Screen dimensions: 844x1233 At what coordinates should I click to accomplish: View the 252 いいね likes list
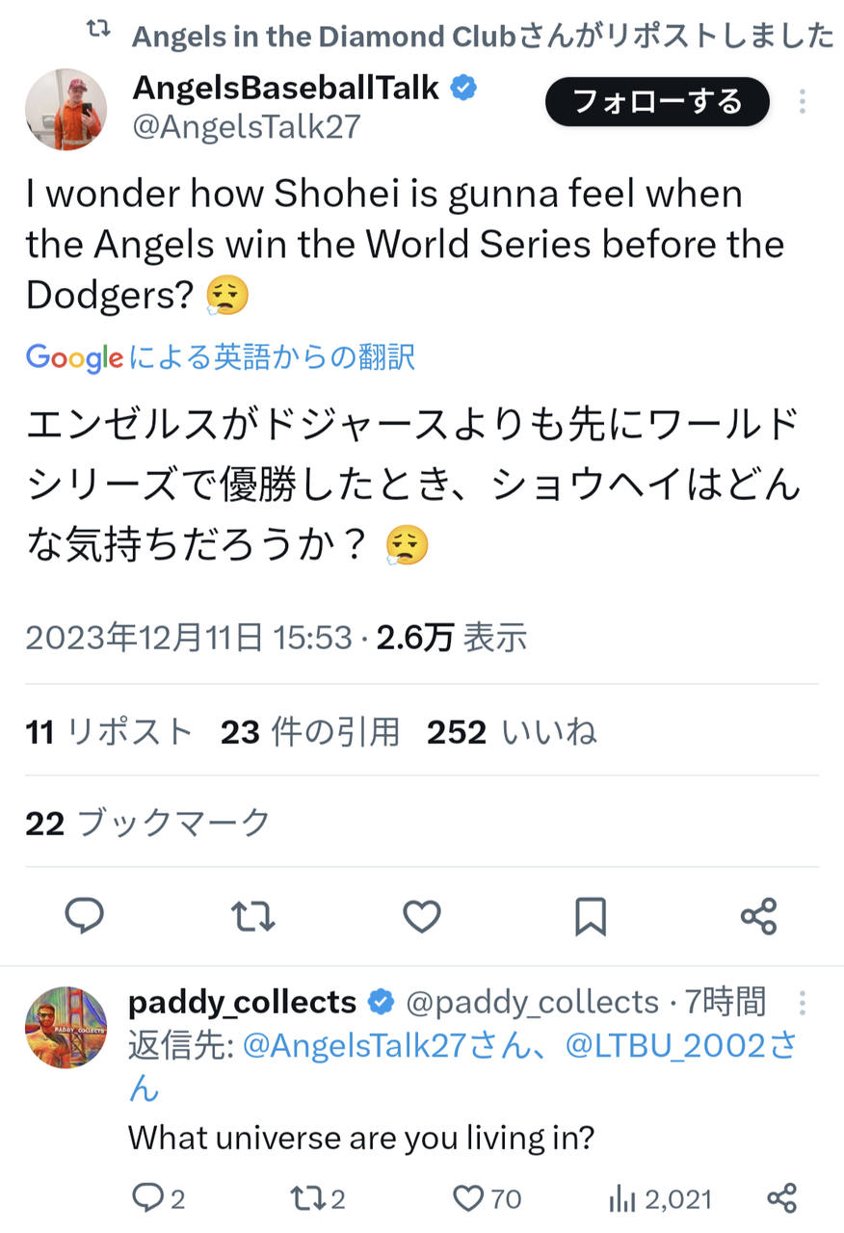tap(512, 733)
